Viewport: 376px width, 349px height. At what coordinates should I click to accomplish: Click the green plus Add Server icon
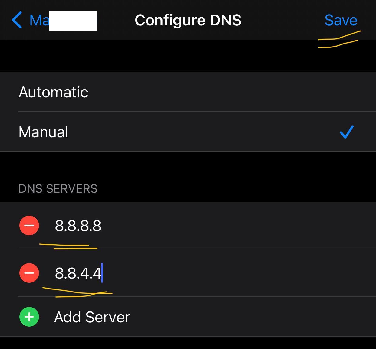click(29, 317)
